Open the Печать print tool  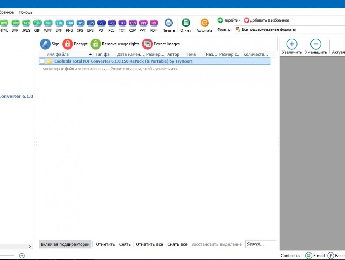point(168,26)
